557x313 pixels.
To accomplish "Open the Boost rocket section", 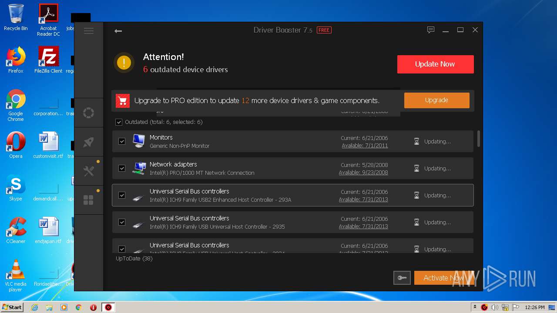I will tap(89, 142).
